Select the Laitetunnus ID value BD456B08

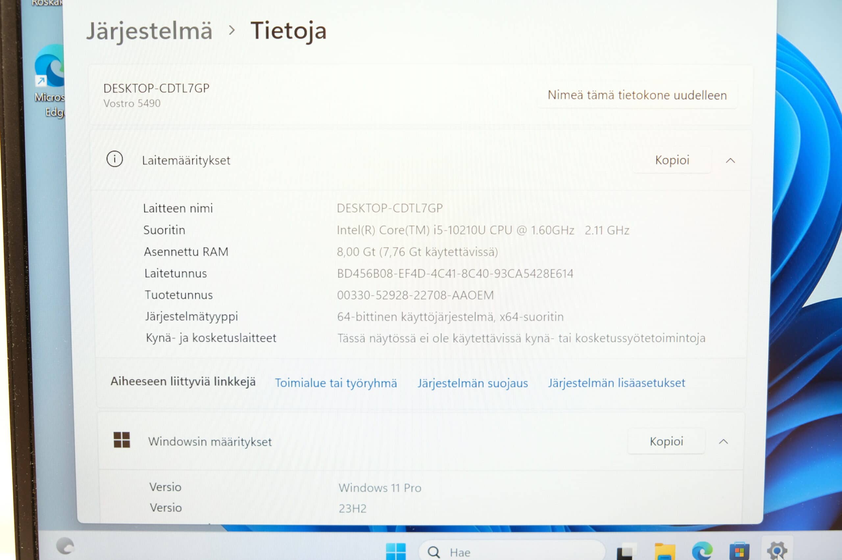click(455, 273)
